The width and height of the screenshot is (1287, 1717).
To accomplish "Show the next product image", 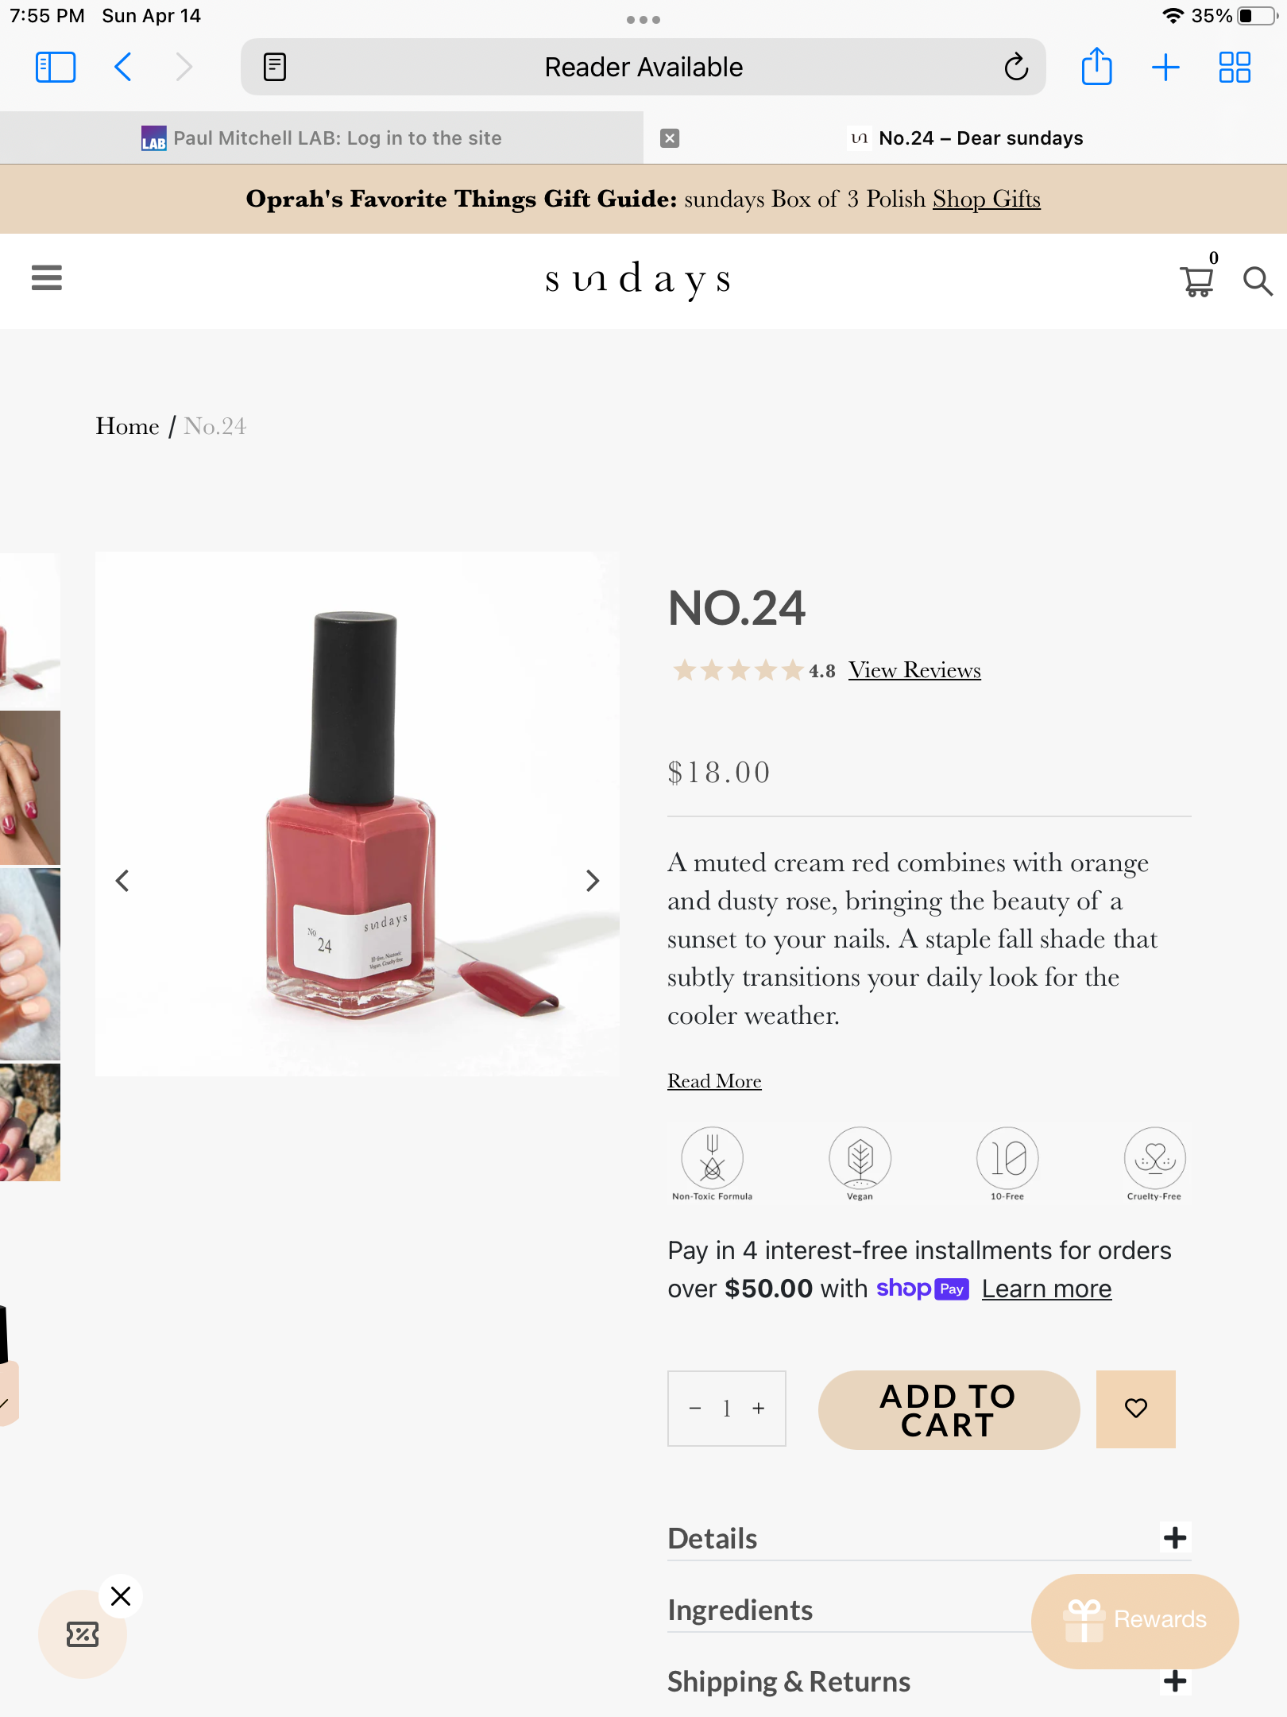I will pos(592,881).
